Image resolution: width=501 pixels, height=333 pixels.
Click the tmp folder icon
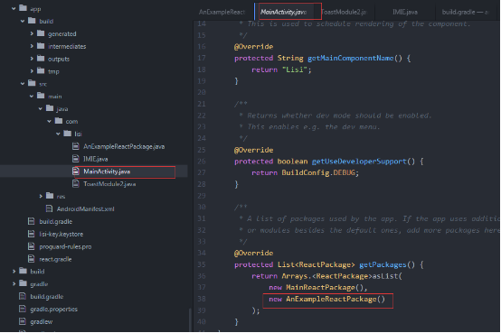click(41, 70)
